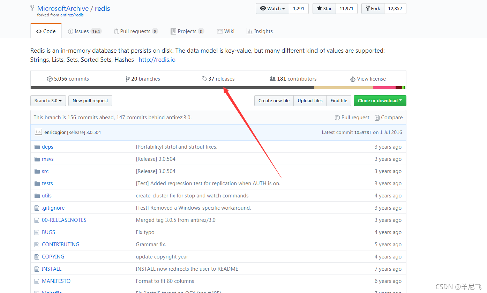The width and height of the screenshot is (487, 293).
Task: Click the commits history clock icon
Action: tap(50, 79)
